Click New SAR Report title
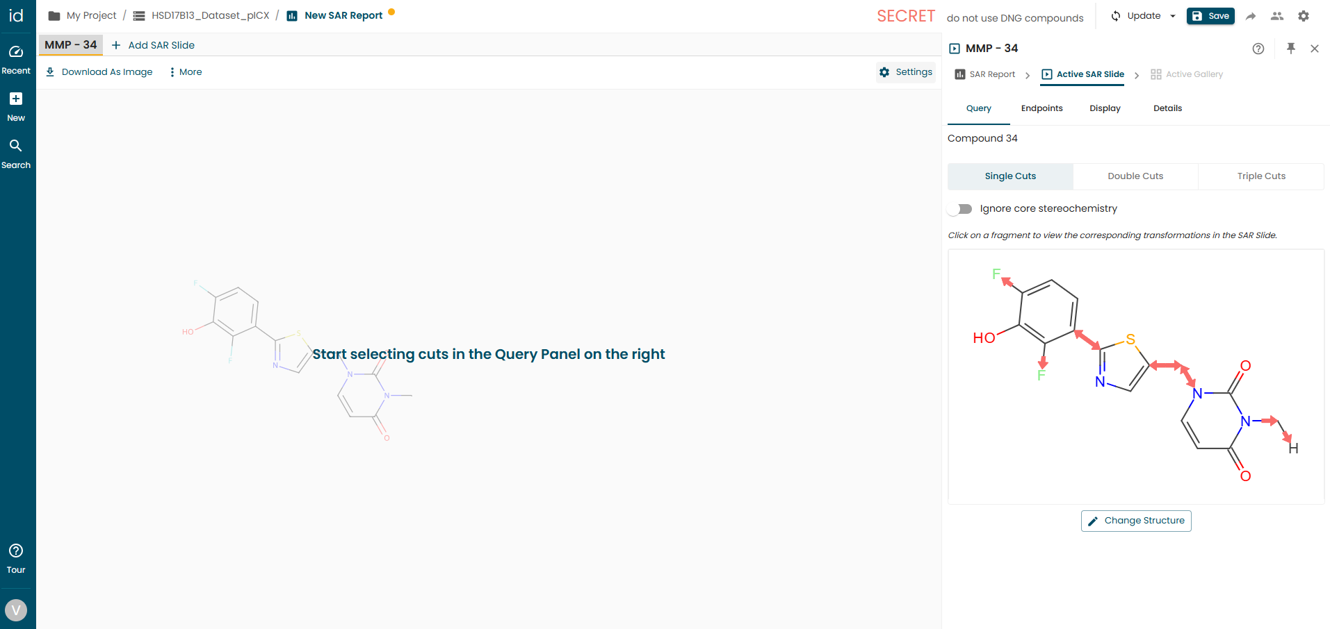 343,16
